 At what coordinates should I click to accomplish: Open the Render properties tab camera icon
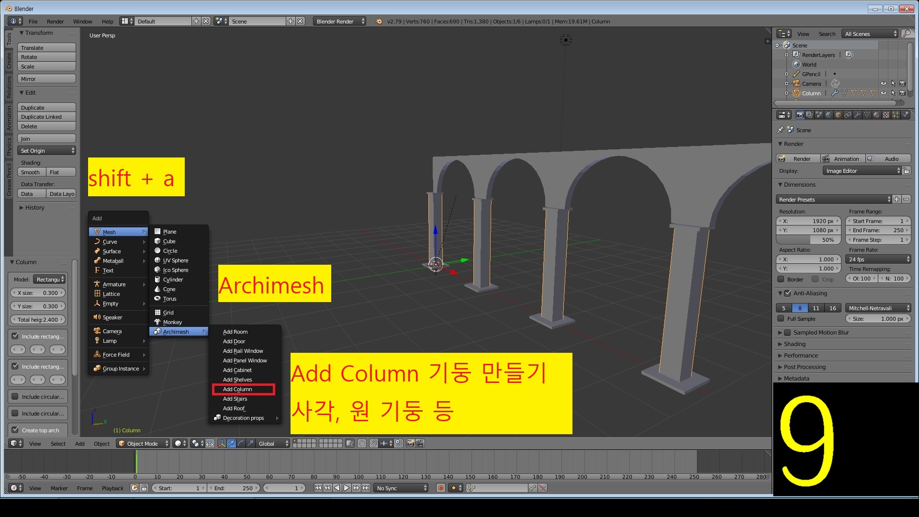coord(800,115)
